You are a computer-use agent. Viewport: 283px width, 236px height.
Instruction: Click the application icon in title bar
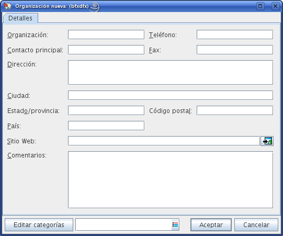point(7,6)
